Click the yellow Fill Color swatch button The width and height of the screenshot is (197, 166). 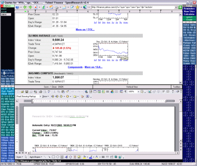(84, 157)
